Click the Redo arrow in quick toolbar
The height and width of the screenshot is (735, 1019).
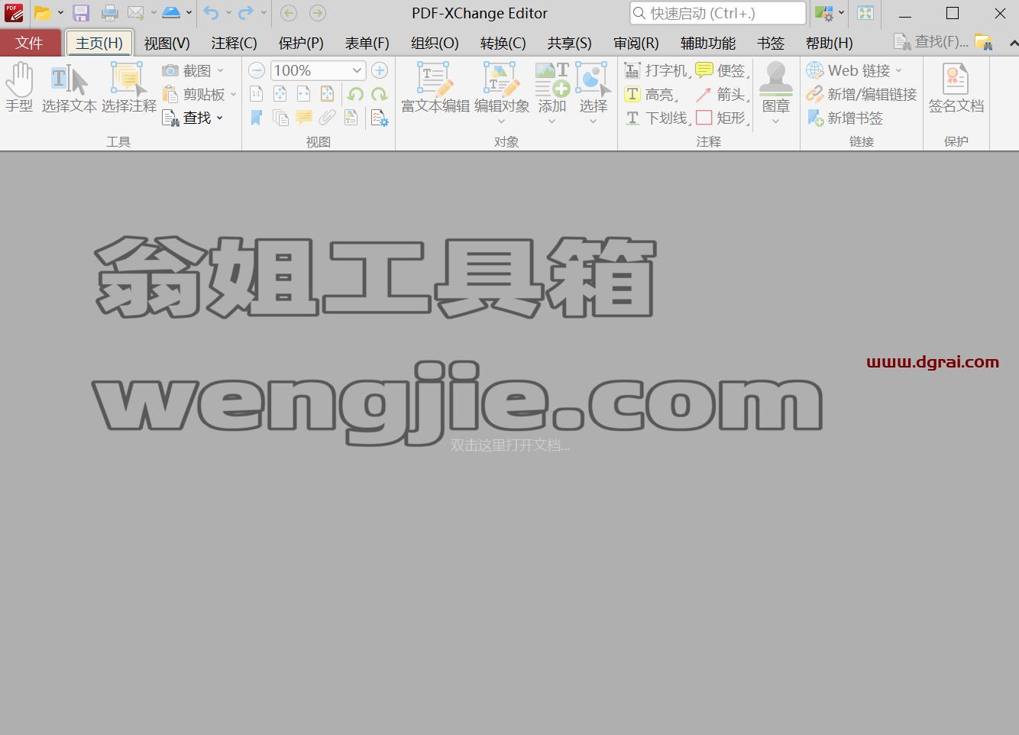[246, 13]
